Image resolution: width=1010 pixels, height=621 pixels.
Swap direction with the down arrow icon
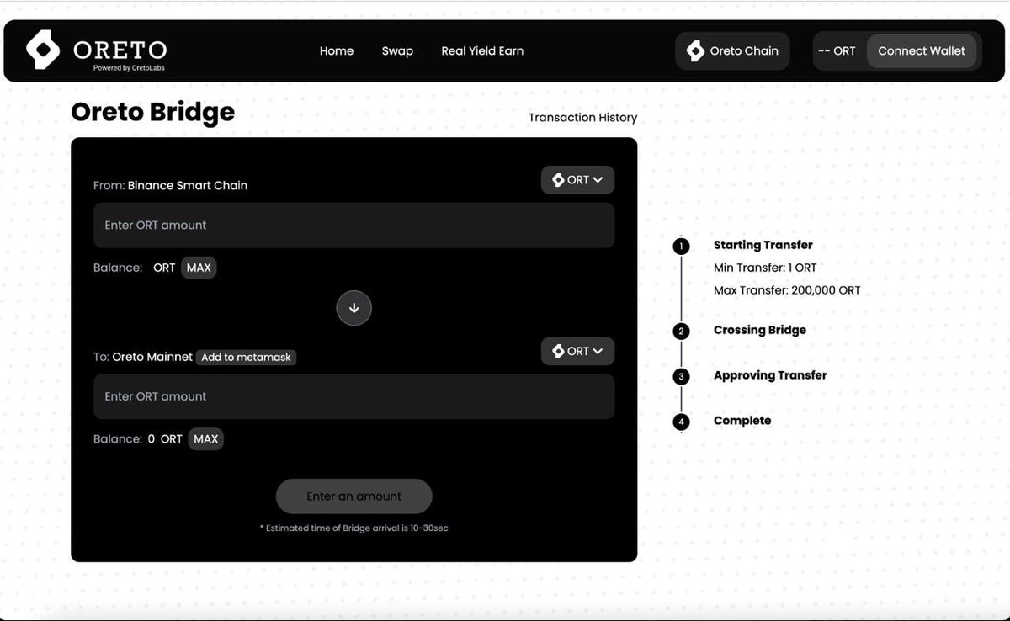(353, 308)
